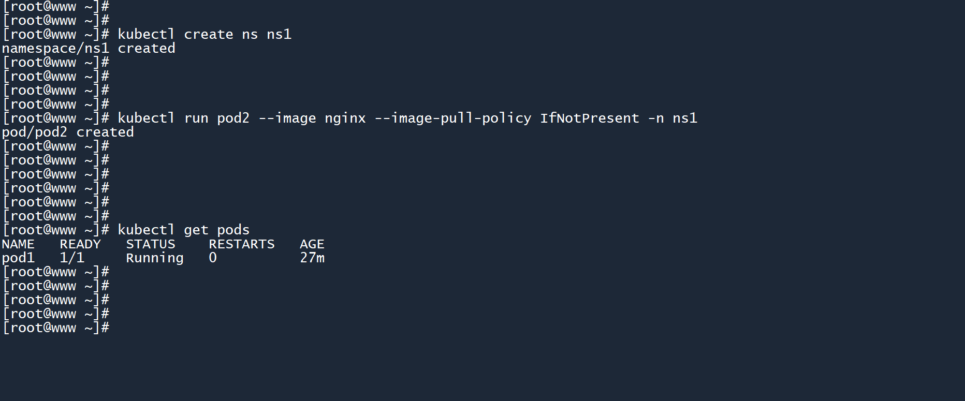Click the '27m' age value

point(312,258)
